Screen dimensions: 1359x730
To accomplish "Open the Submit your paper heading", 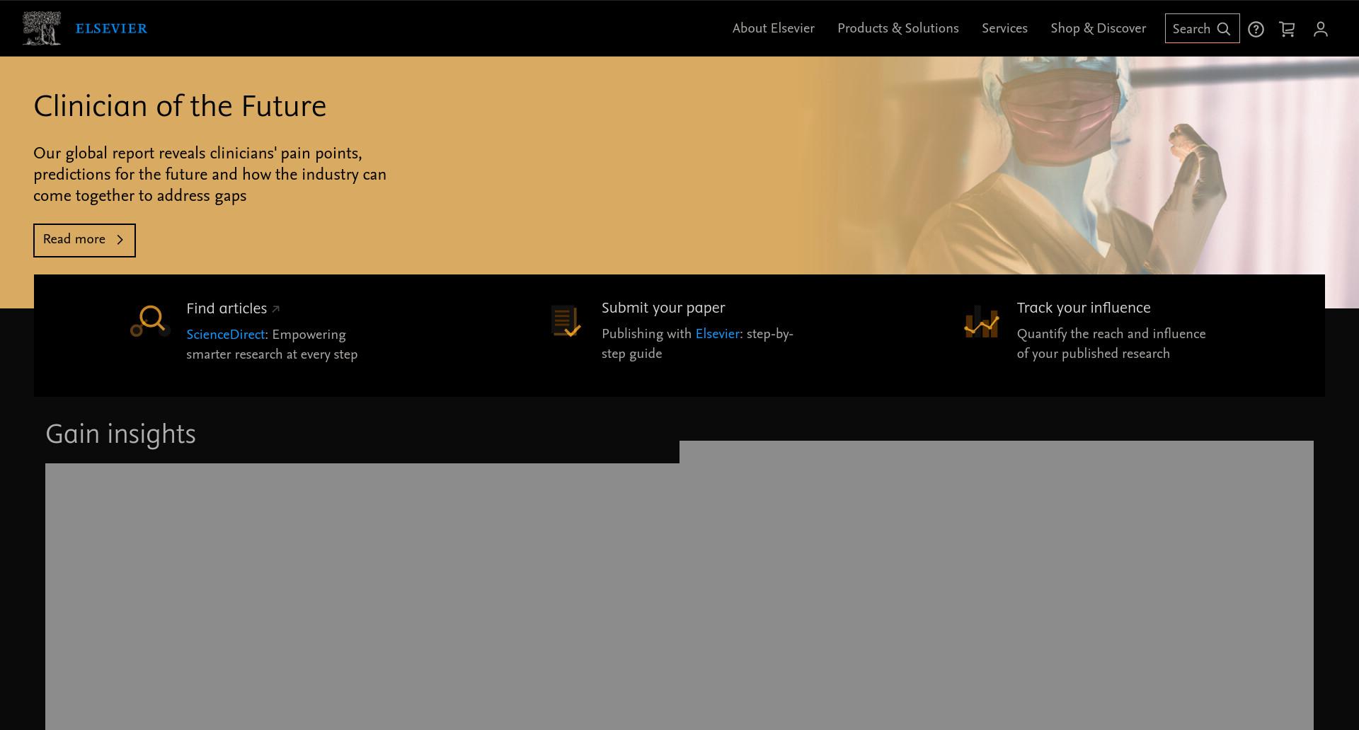I will point(663,308).
